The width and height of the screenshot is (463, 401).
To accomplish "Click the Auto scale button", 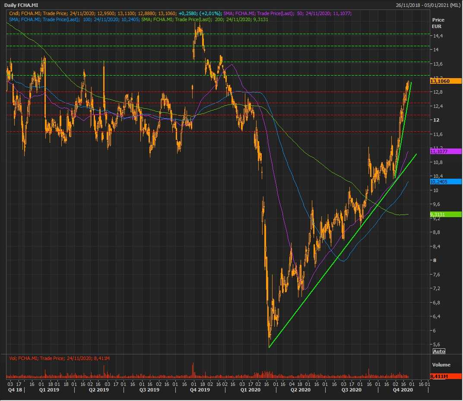I will tap(438, 351).
